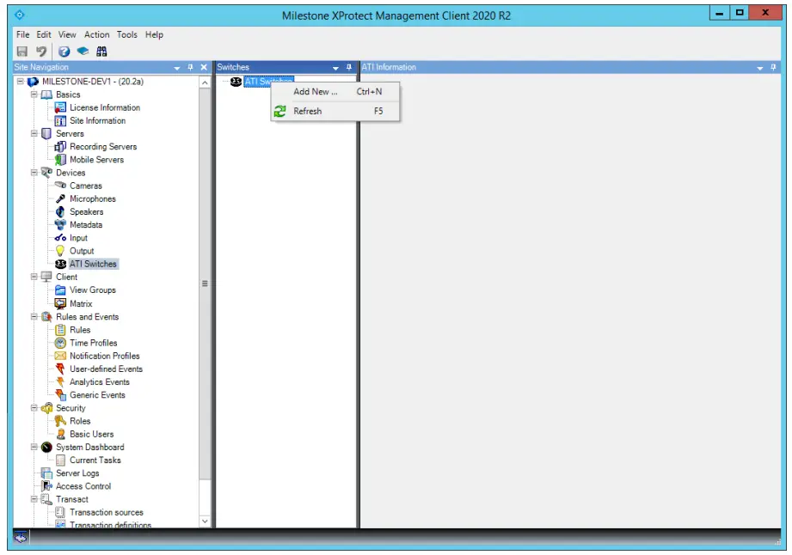Select ATI Switches node in Switches panel
Screen dimensions: 792x555
(x=268, y=82)
